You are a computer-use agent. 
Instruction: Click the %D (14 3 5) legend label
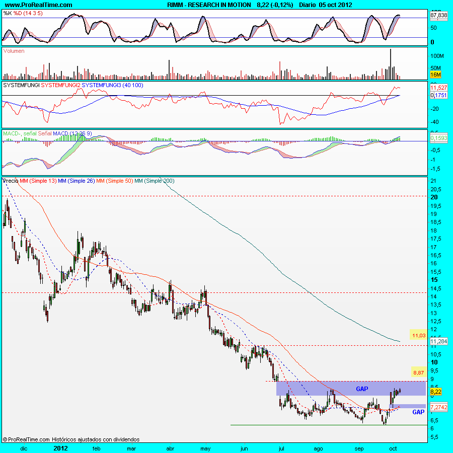click(x=28, y=13)
